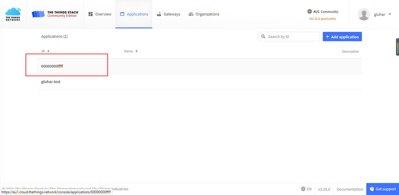Screen dimensions: 399x195
Task: Go to the Gateways tab
Action: pyautogui.click(x=169, y=14)
